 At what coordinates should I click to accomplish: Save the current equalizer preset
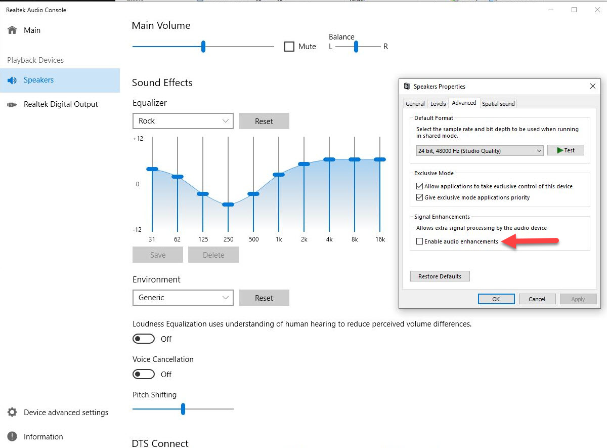pyautogui.click(x=157, y=255)
